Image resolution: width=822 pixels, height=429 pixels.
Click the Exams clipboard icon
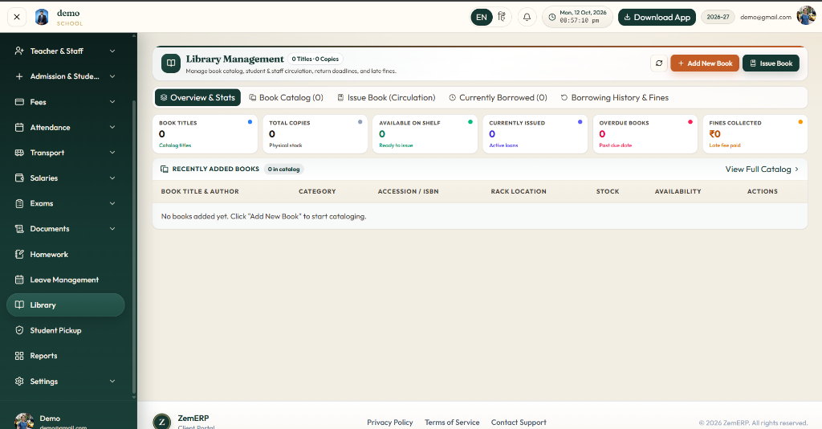[19, 203]
